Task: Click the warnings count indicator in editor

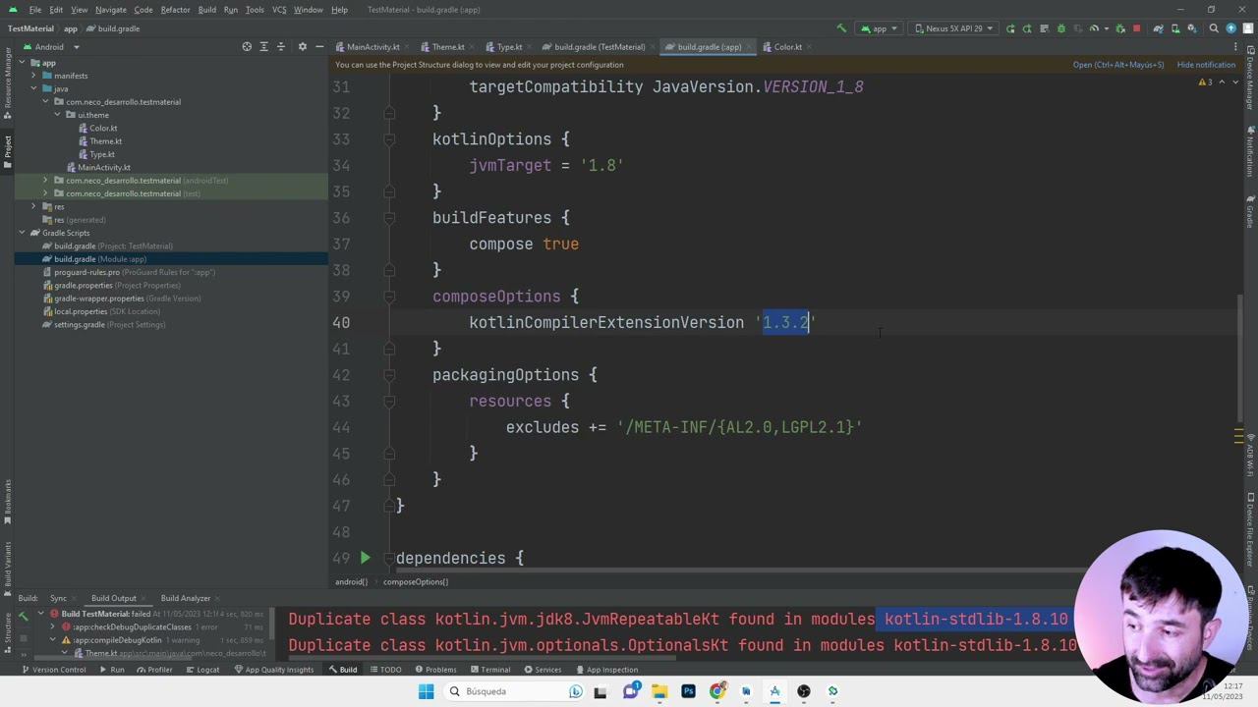Action: (1205, 82)
